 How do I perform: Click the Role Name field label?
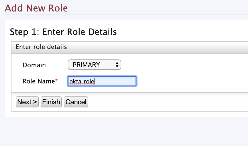point(39,81)
